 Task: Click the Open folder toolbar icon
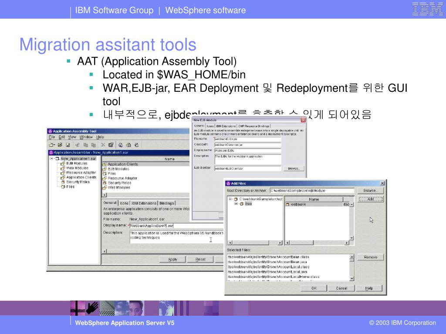(x=60, y=145)
